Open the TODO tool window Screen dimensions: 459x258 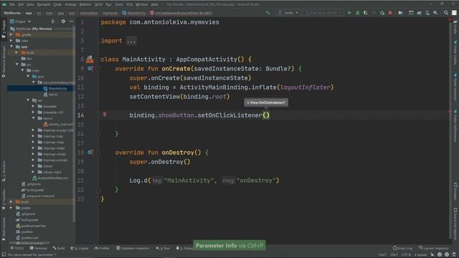(x=16, y=248)
